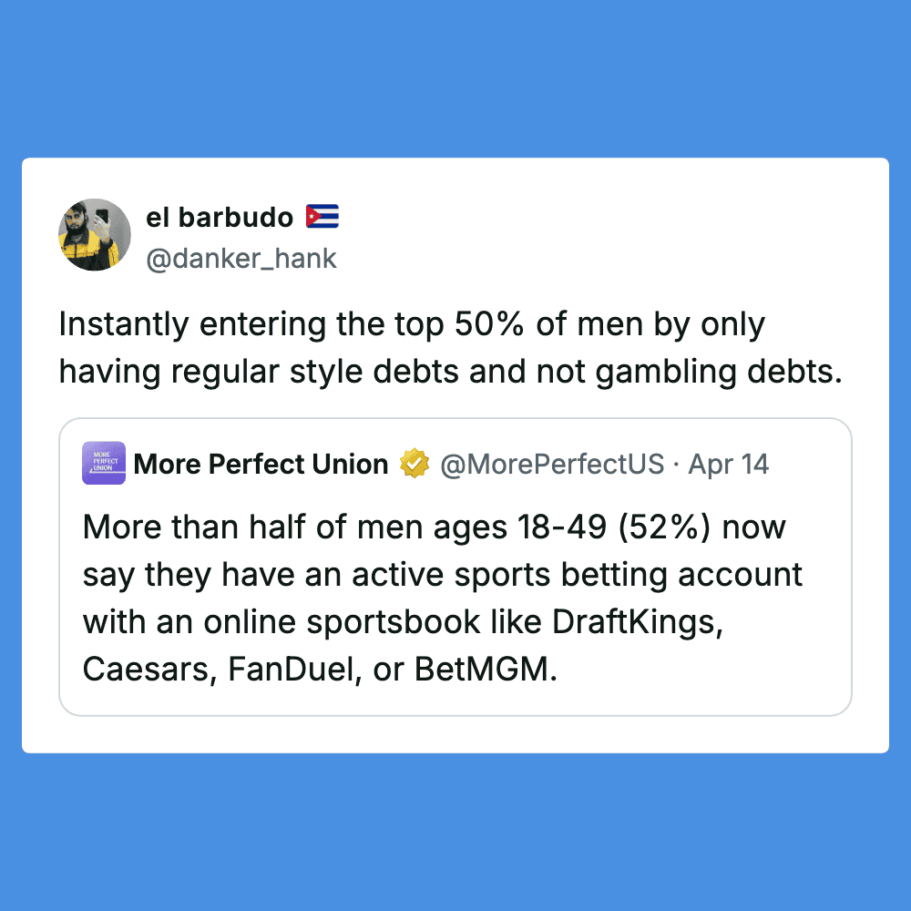Click el barbudo's profile avatar photo
This screenshot has height=911, width=911.
[x=95, y=235]
